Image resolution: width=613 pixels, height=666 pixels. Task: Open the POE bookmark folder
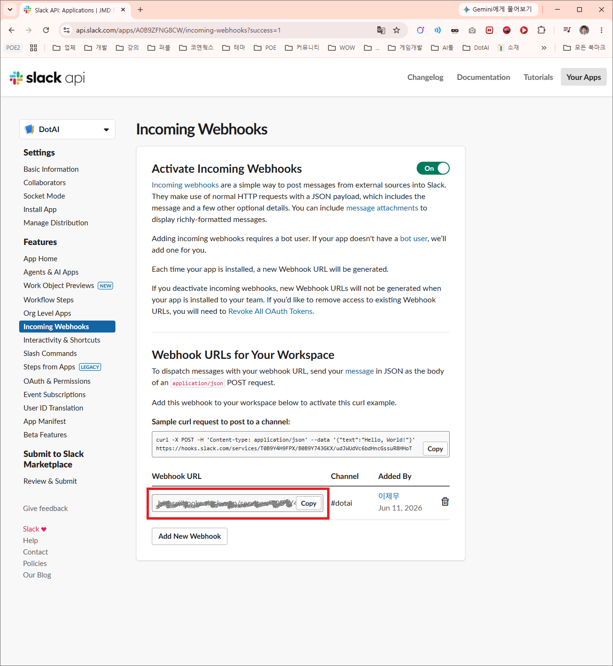[x=265, y=48]
